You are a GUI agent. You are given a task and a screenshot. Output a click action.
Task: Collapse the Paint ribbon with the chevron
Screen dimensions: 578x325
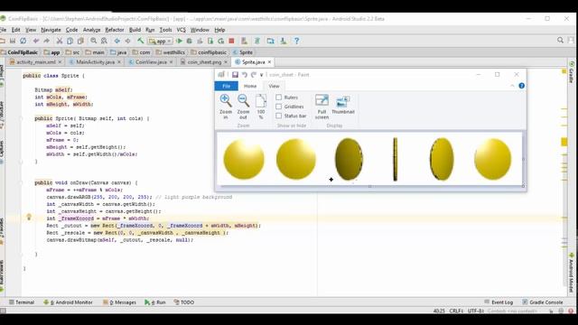click(x=512, y=86)
